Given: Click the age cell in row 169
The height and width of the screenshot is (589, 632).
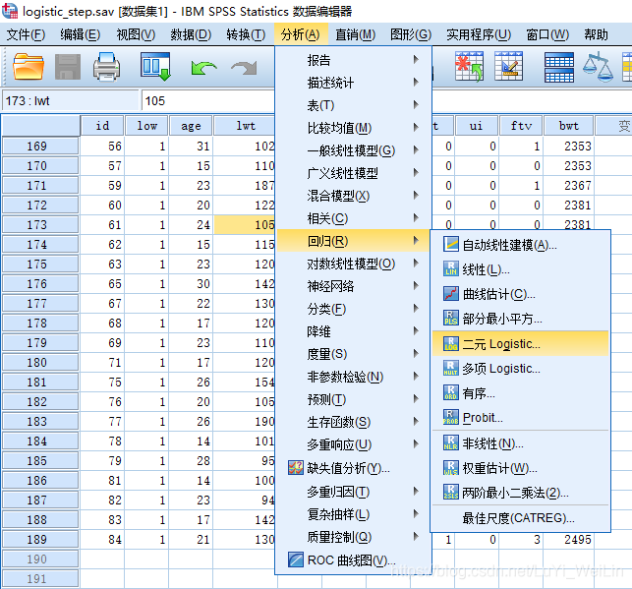Looking at the screenshot, I should coord(191,146).
